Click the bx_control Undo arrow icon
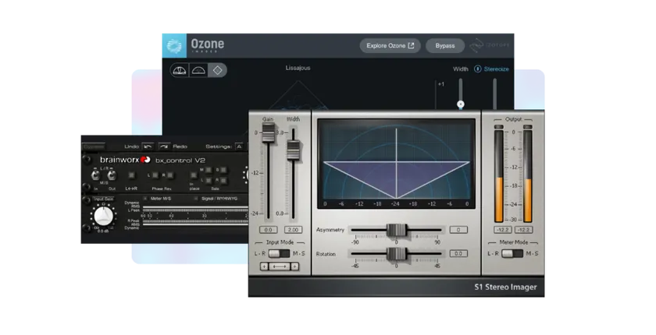Screen dimensions: 656x335 coord(148,146)
